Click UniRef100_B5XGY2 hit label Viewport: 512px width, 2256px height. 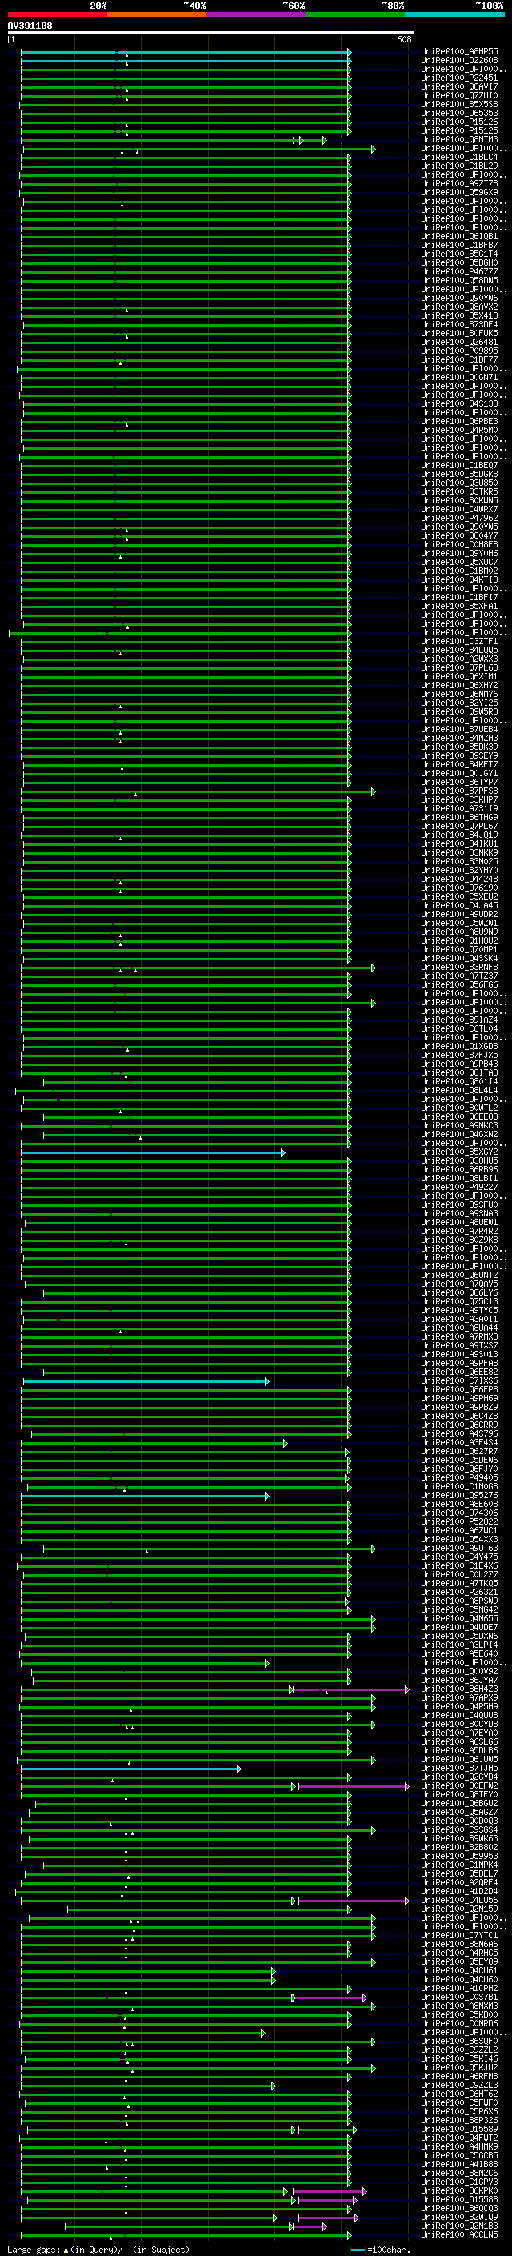459,1152
